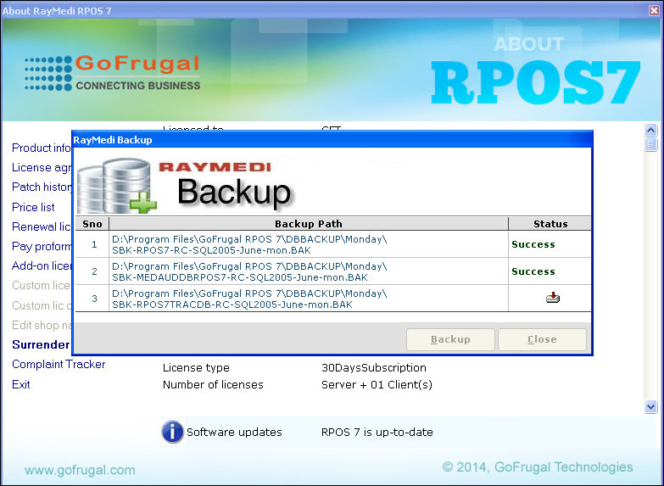664x486 pixels.
Task: Click the Number of licenses label
Action: (213, 385)
